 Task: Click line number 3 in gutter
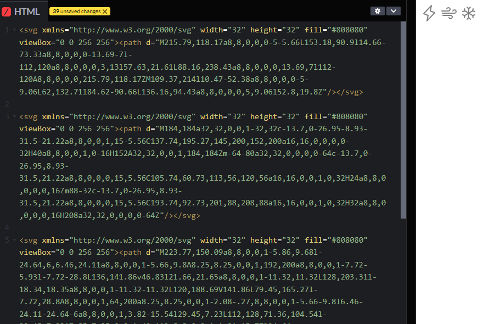(x=7, y=116)
